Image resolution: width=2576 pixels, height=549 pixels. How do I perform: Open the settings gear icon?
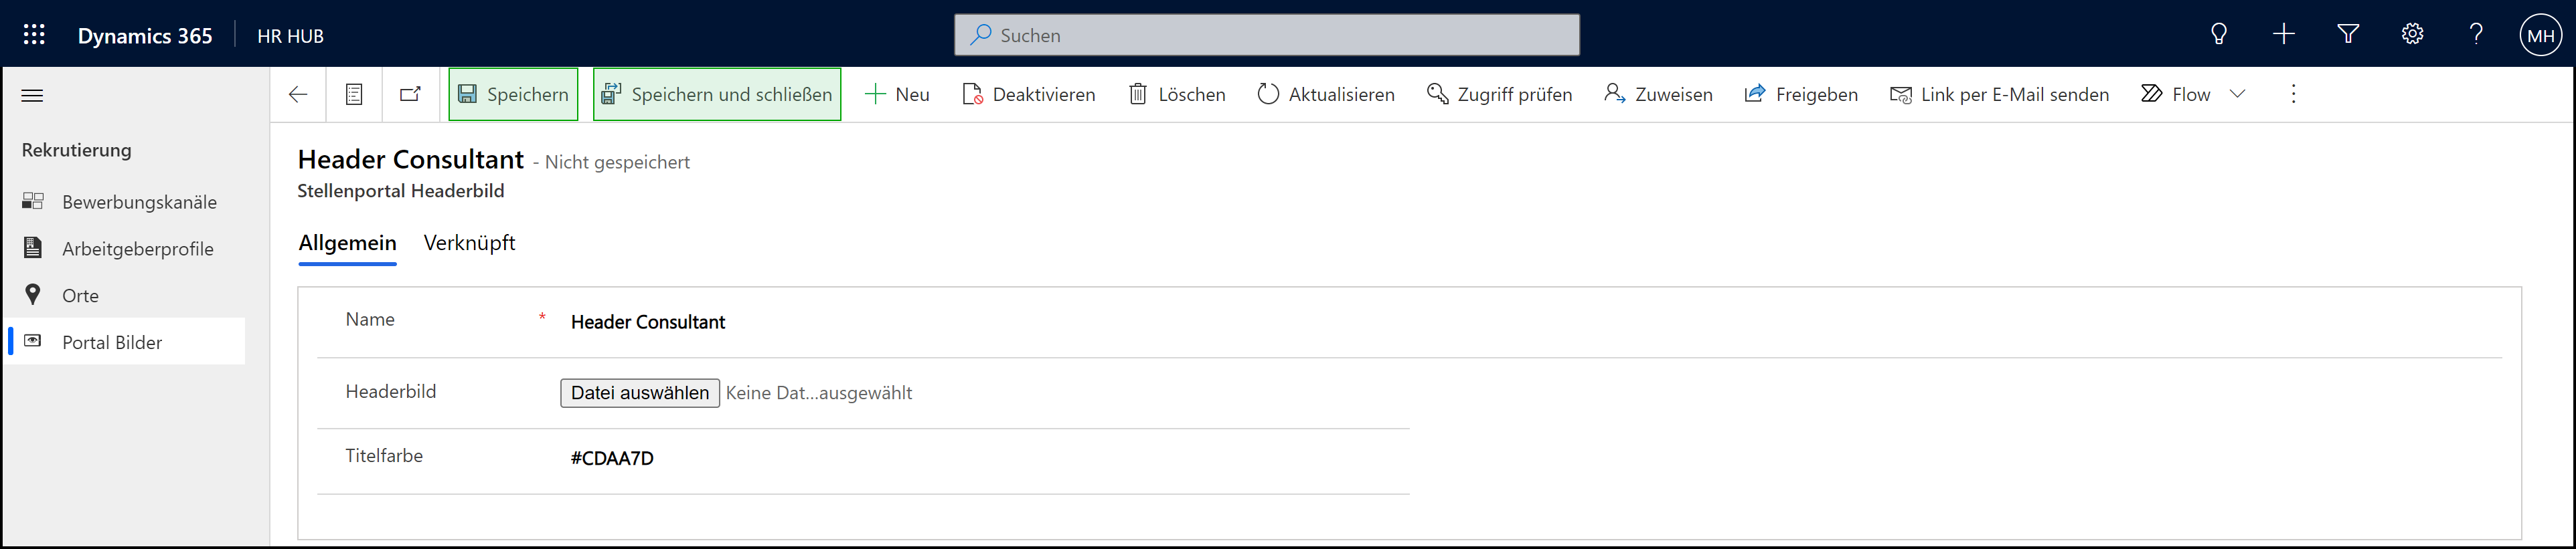(x=2412, y=35)
